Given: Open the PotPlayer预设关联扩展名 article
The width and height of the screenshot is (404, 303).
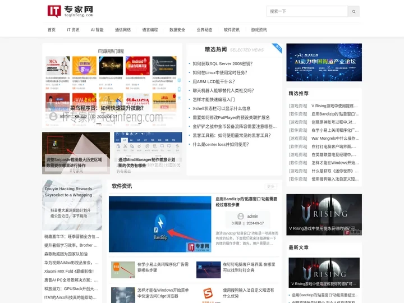Looking at the screenshot, I should [x=231, y=117].
